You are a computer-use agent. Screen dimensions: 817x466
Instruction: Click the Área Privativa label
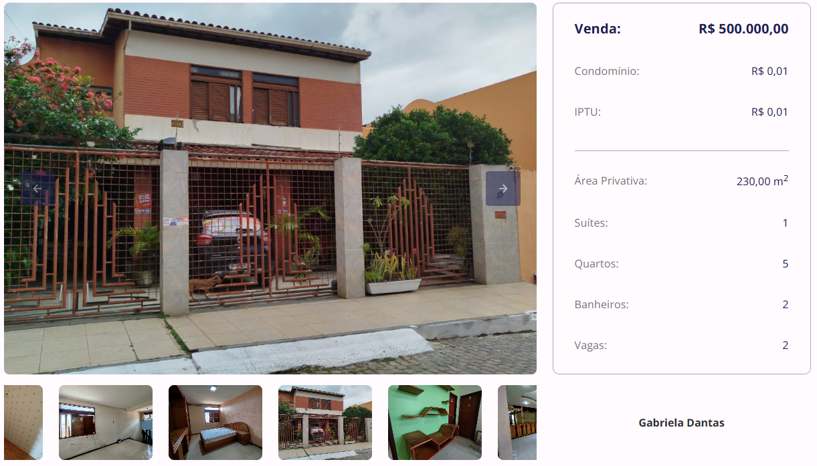(x=611, y=181)
